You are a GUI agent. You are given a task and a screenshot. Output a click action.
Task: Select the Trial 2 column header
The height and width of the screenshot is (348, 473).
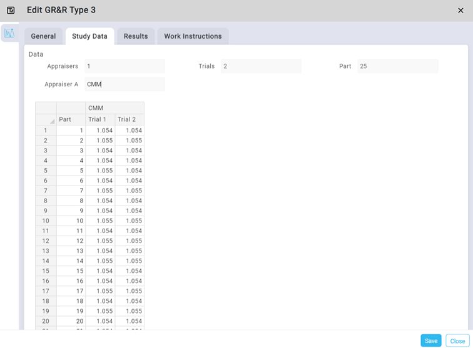[130, 119]
